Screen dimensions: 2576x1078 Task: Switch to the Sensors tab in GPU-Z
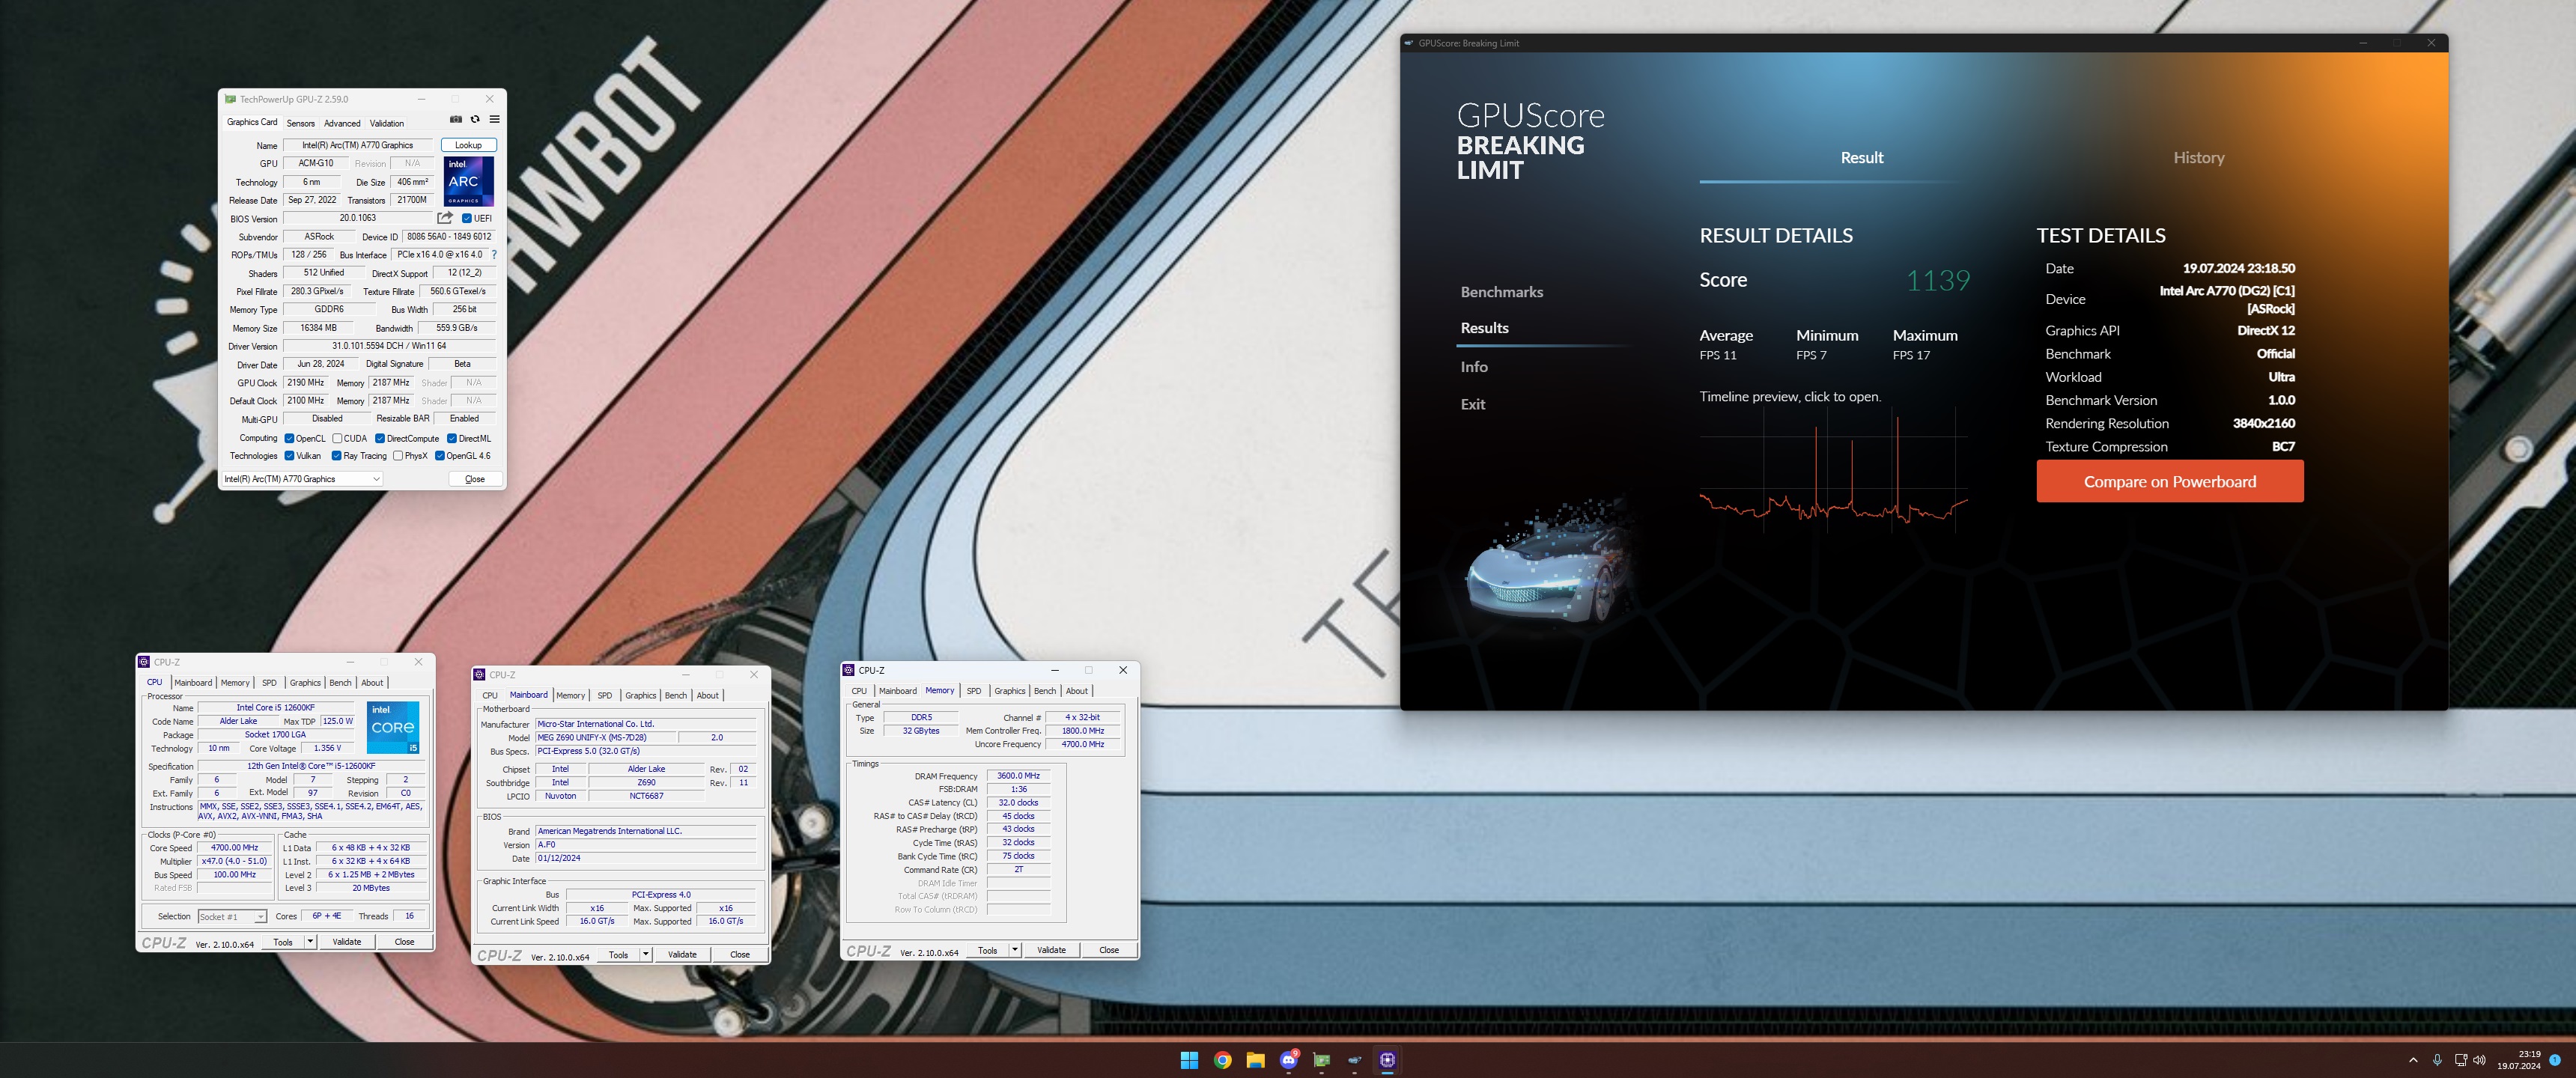click(x=300, y=123)
